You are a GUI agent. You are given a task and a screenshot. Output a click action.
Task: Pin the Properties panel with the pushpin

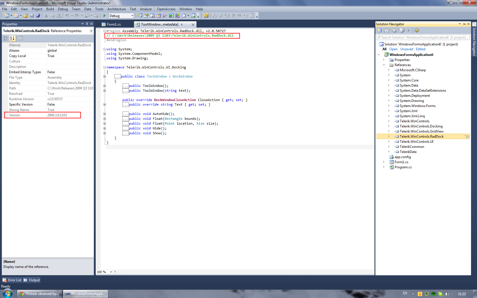(x=87, y=24)
